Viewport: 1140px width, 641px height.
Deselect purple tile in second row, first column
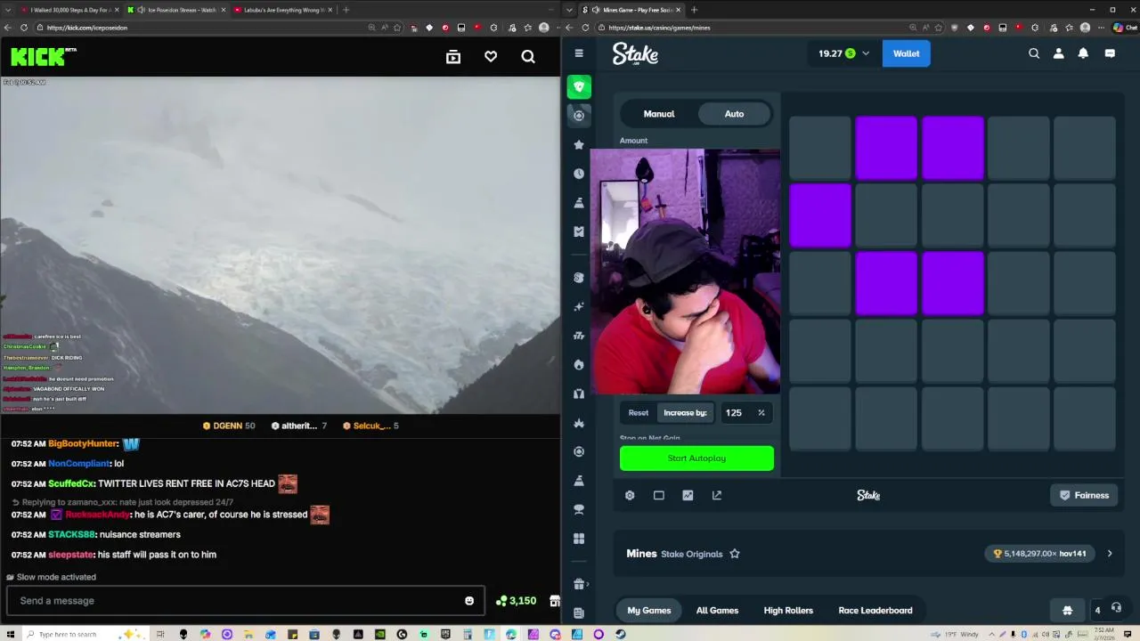tap(820, 215)
